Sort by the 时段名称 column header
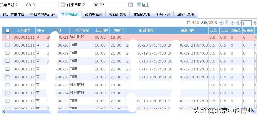Viewport: 257px width, 117px height. pos(82,30)
